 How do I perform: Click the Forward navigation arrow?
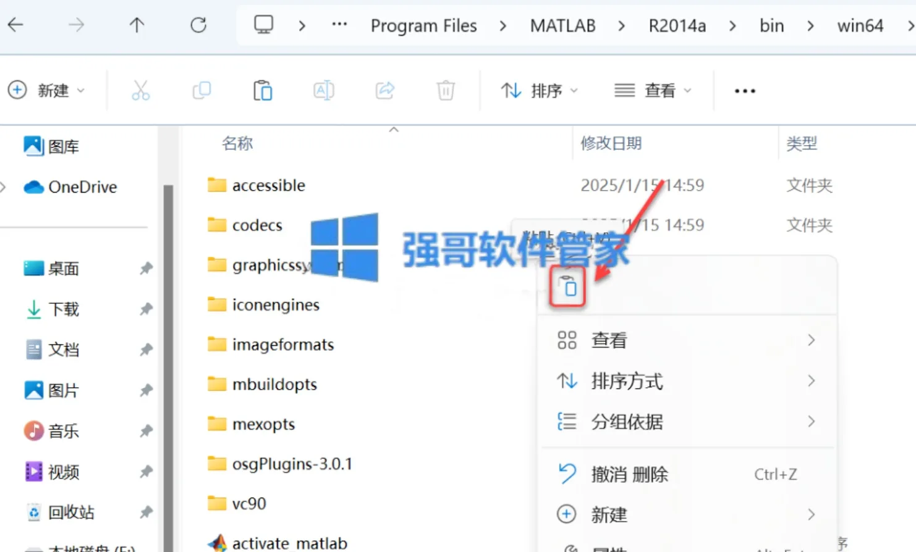(x=76, y=25)
